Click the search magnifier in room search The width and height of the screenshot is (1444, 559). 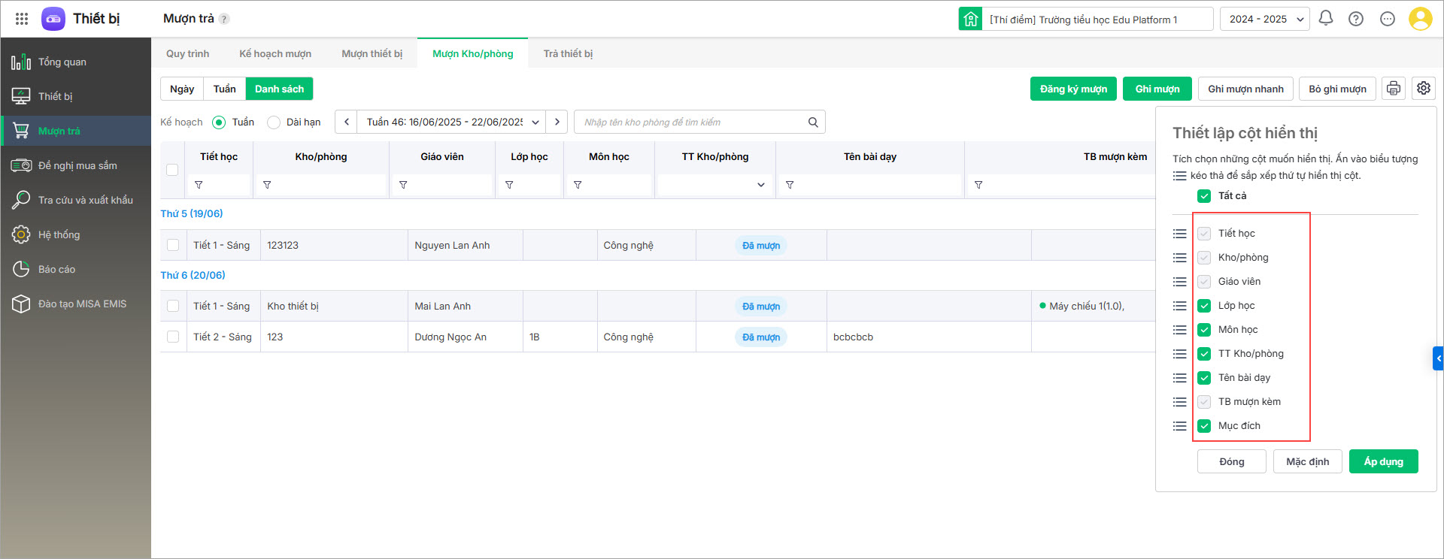812,122
